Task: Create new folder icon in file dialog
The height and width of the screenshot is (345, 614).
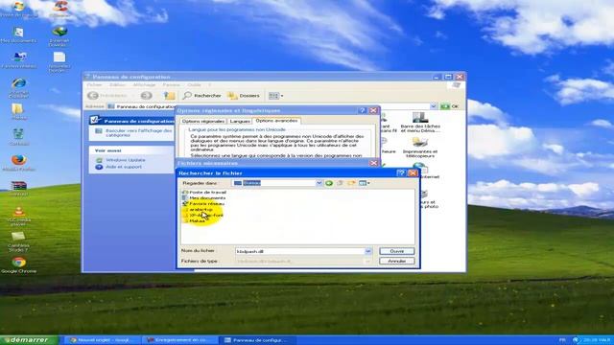Action: (x=351, y=183)
